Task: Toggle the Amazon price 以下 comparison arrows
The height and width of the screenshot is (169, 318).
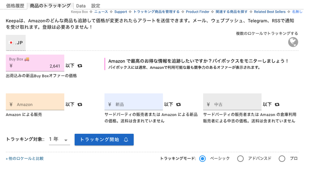Action: pos(79,104)
